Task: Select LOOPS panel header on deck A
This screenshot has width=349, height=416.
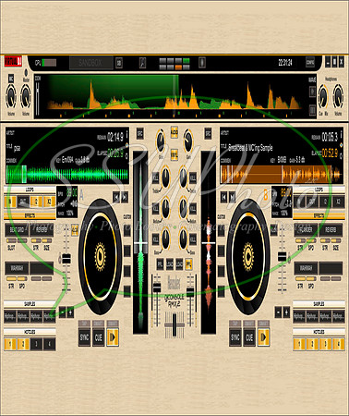Action: click(30, 190)
